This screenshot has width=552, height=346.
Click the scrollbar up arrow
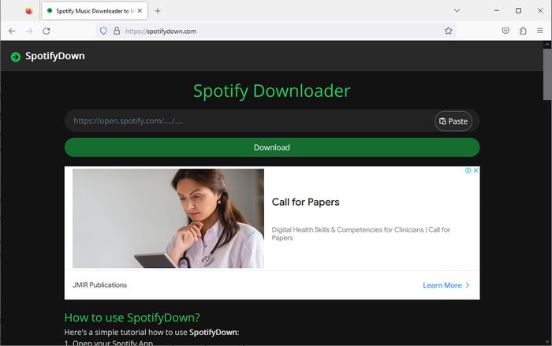547,45
